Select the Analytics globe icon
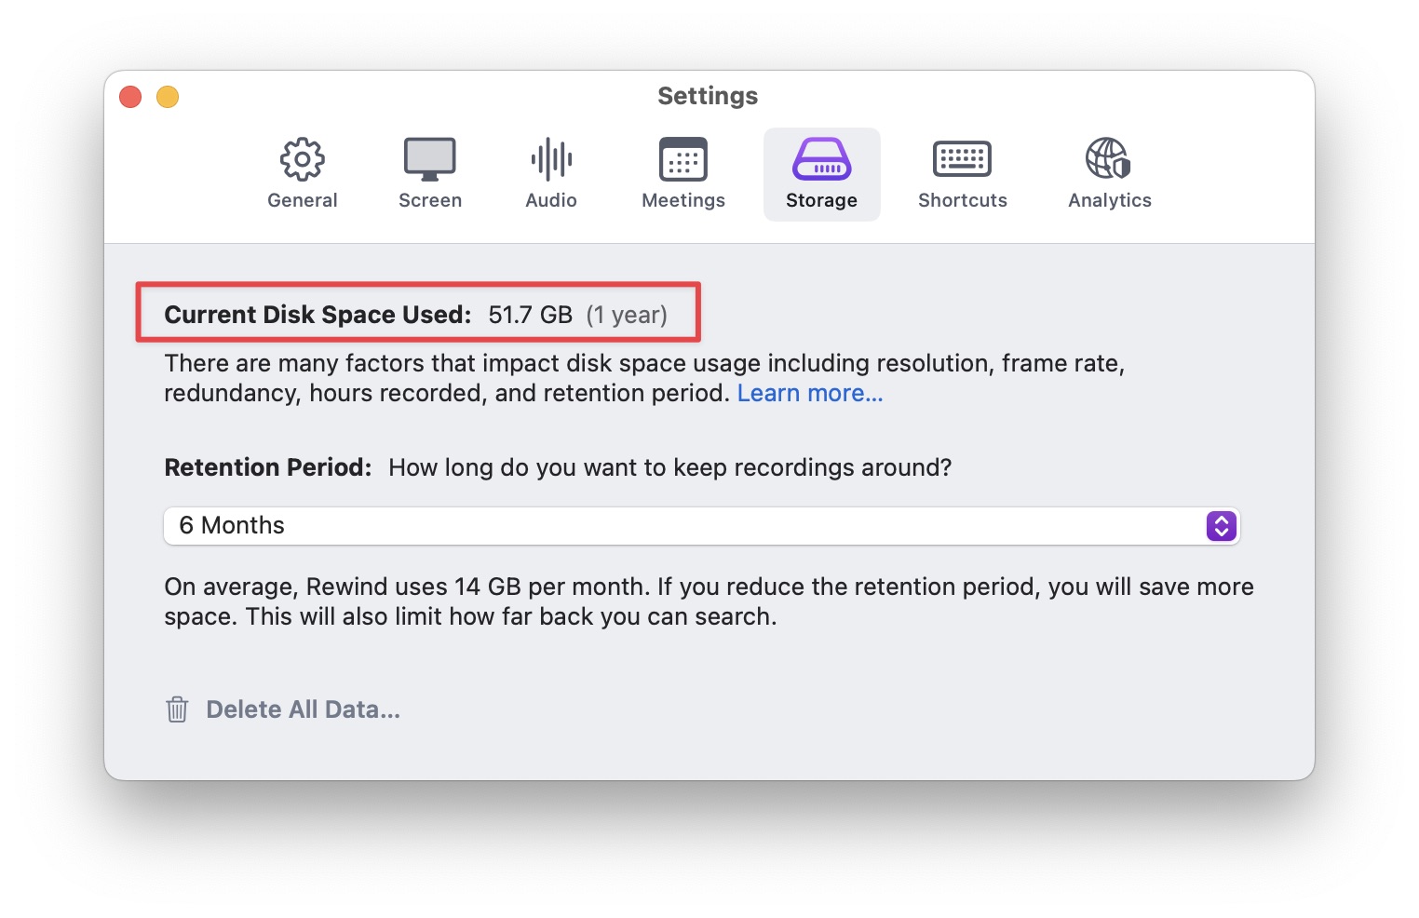 click(1108, 158)
